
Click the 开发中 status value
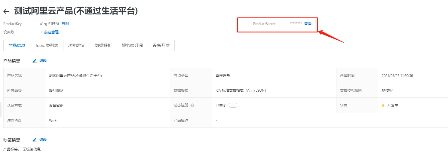392,106
